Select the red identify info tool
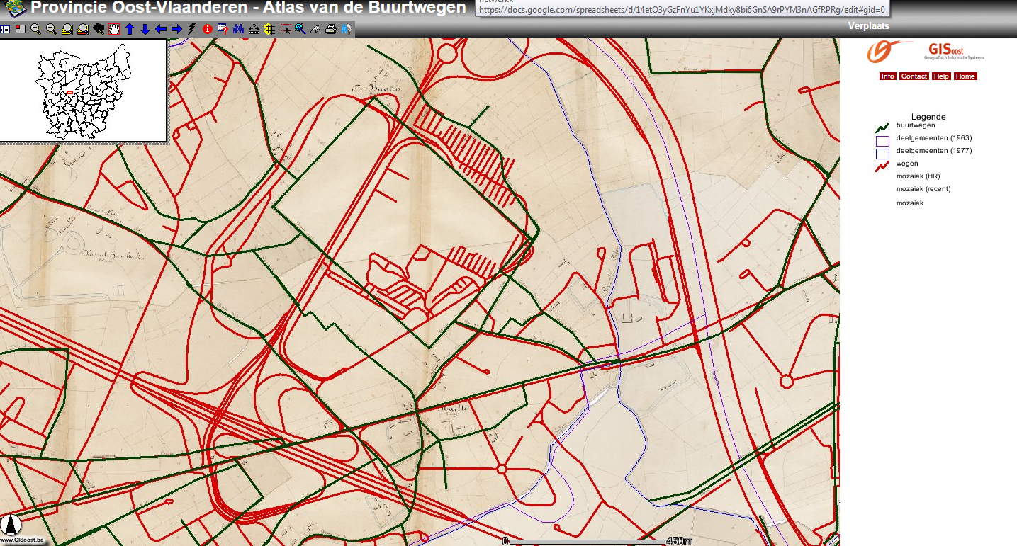This screenshot has width=1017, height=546. point(208,29)
